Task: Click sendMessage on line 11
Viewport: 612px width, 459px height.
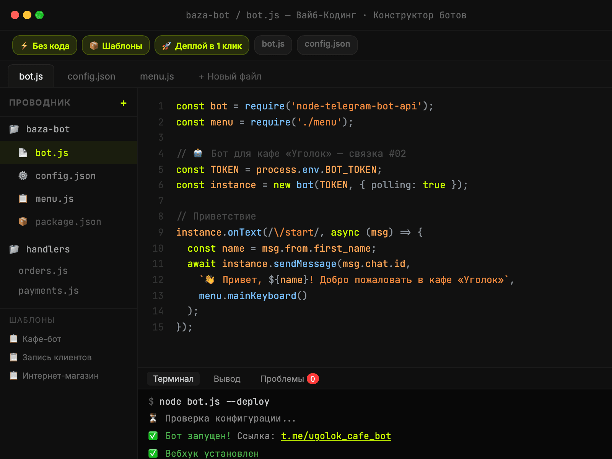Action: click(305, 264)
